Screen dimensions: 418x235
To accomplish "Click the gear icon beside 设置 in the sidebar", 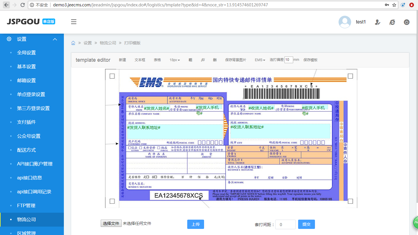I will tap(9, 39).
